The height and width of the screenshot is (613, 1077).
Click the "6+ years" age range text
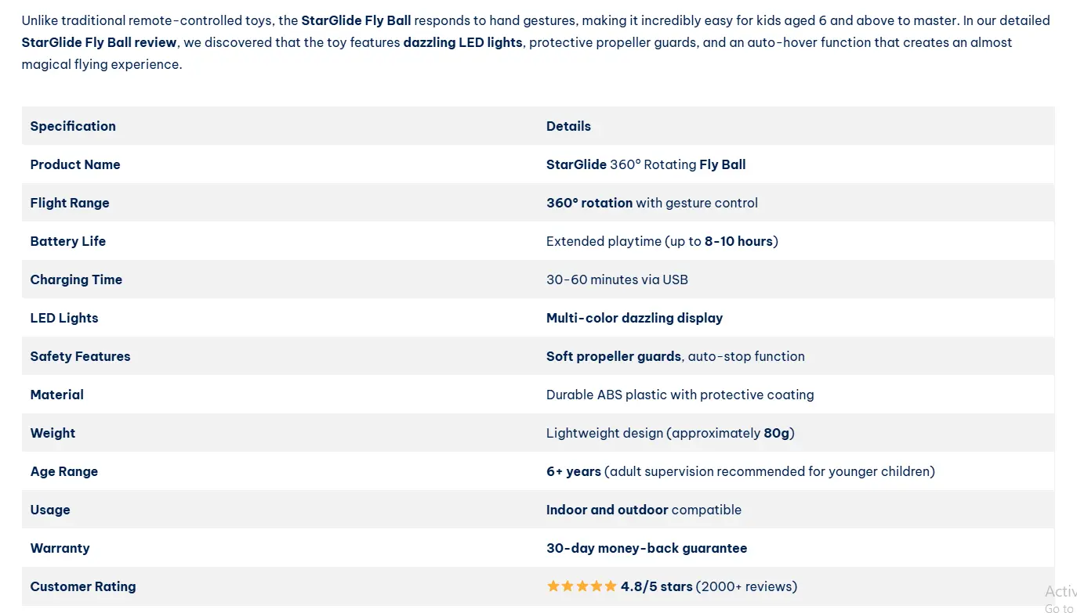(x=574, y=471)
